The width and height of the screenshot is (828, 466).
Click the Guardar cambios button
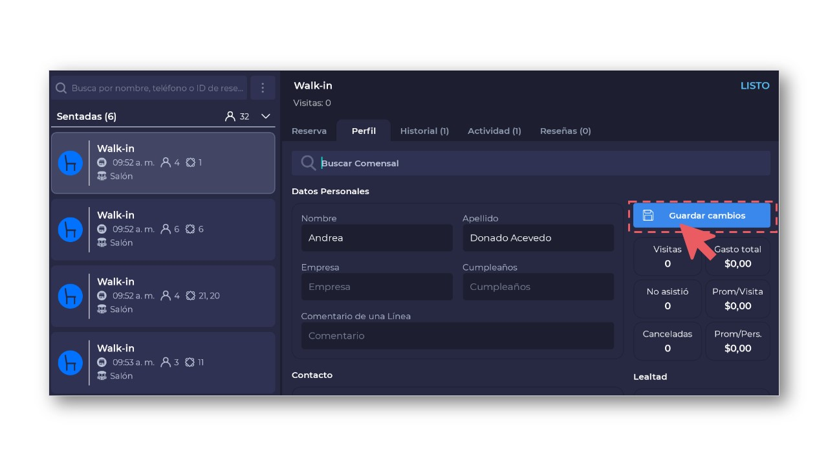click(x=702, y=216)
